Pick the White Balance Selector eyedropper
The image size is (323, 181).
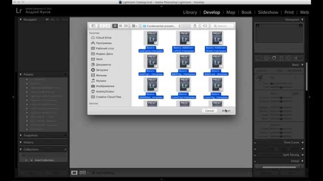[259, 79]
